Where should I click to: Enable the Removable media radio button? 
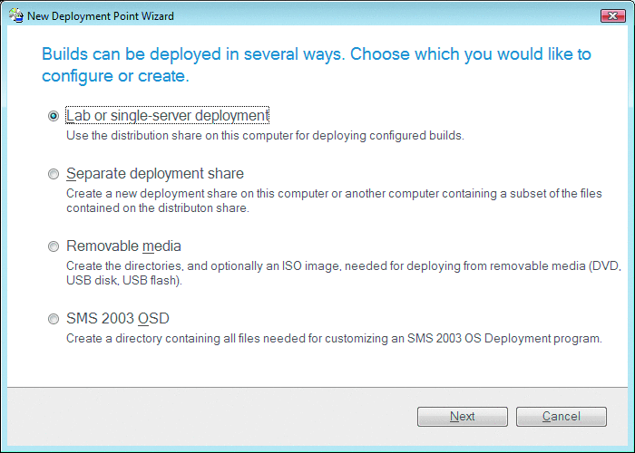[54, 246]
